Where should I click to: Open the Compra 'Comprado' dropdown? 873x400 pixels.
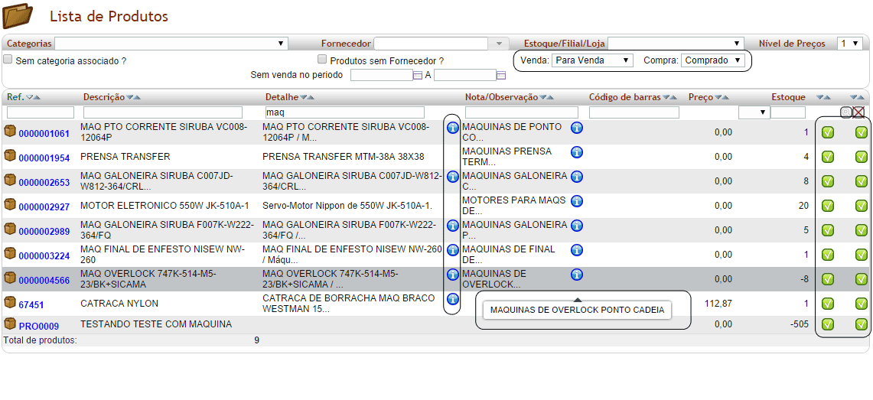pos(712,60)
